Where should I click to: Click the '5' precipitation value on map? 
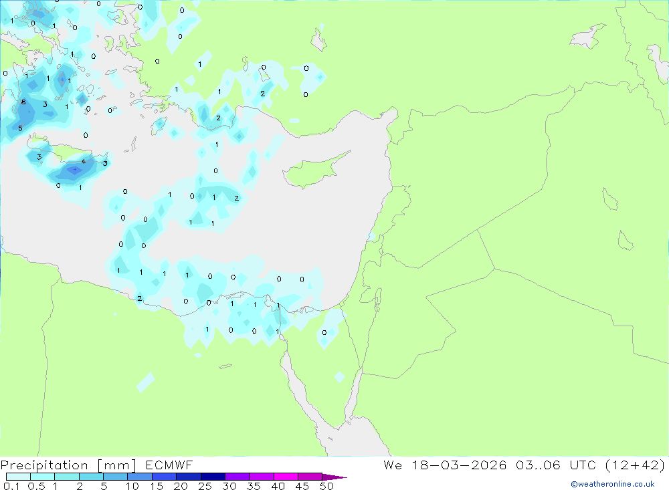20,128
